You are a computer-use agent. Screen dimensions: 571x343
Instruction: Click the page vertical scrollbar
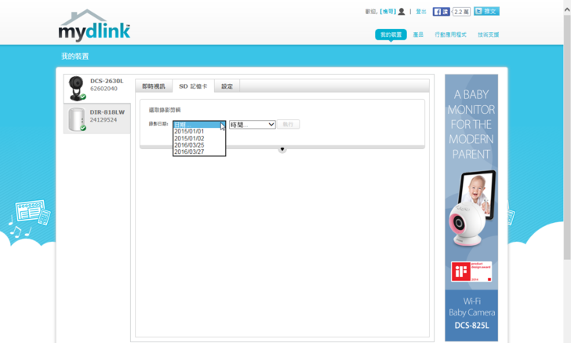coord(567,137)
